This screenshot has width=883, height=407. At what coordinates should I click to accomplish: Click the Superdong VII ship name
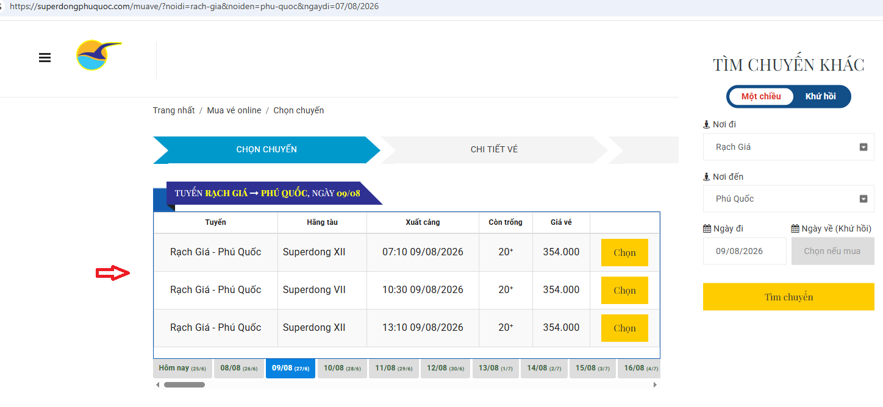point(314,290)
